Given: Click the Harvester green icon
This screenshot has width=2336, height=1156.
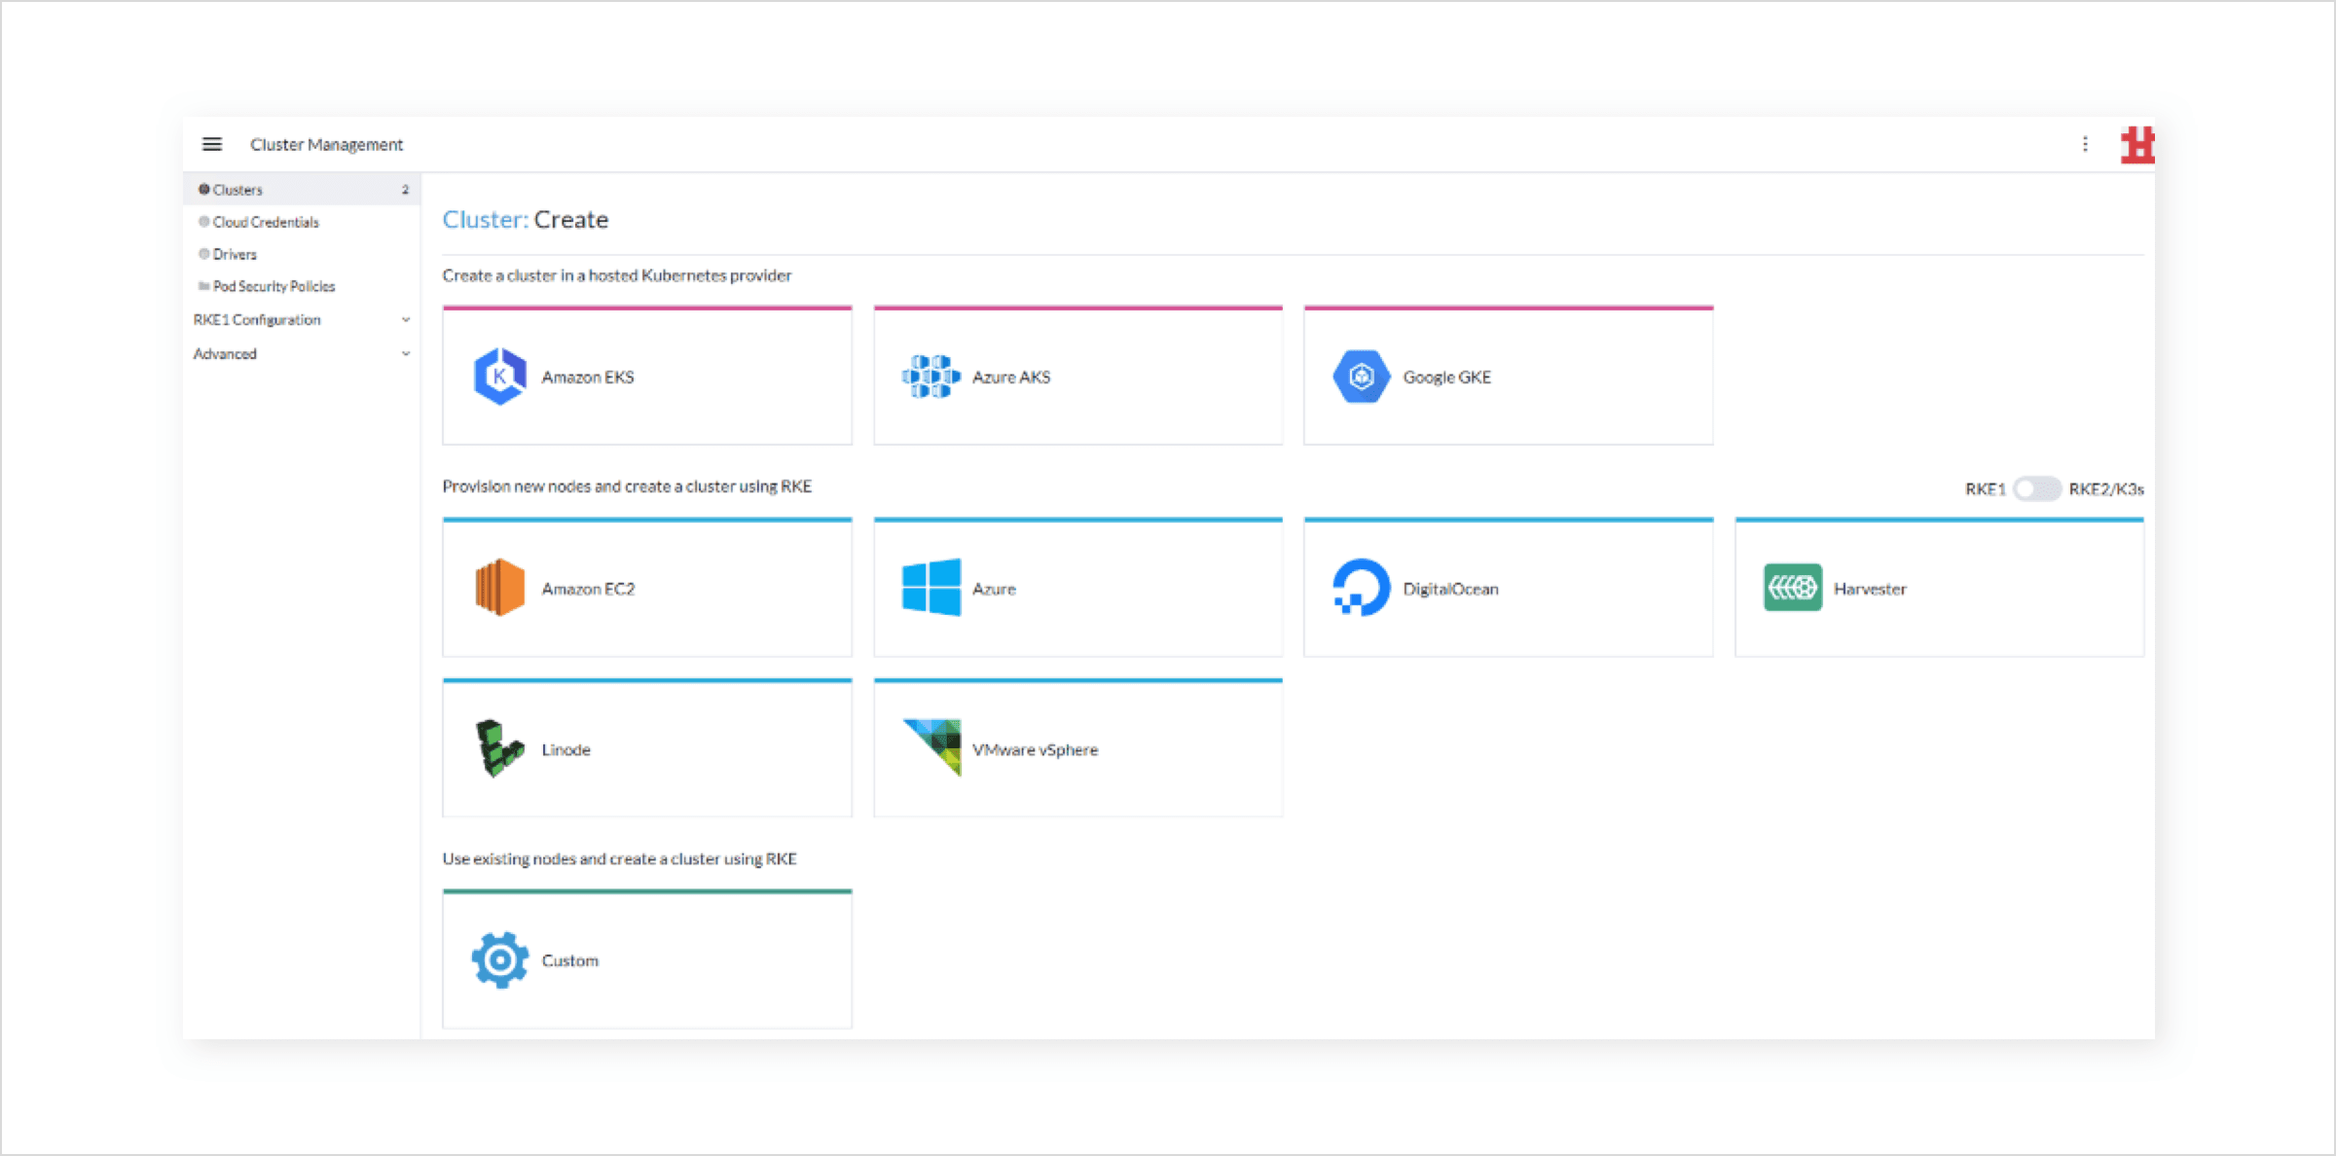Looking at the screenshot, I should click(x=1792, y=588).
